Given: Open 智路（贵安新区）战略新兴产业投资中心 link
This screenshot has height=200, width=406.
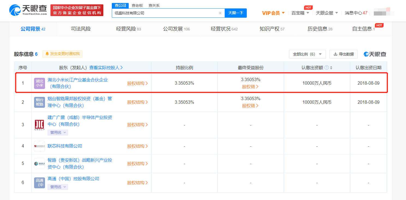Looking at the screenshot, I should point(80,164).
